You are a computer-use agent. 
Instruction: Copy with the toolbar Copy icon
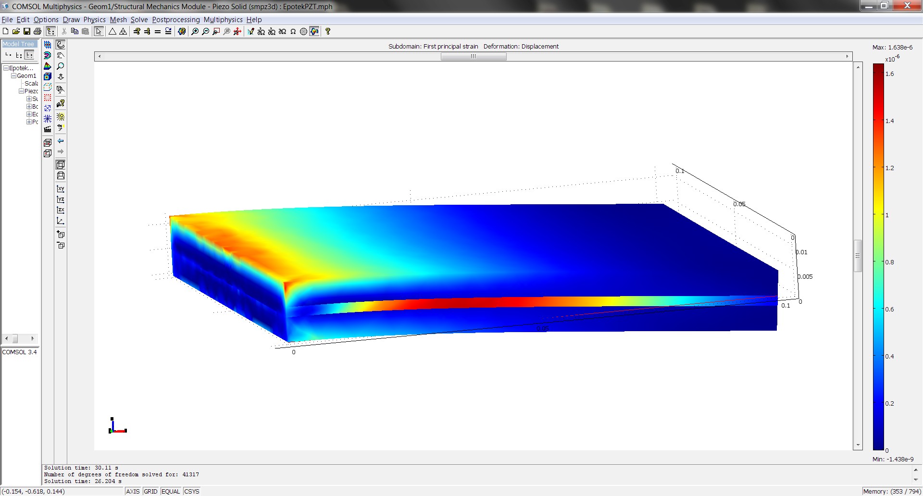75,31
